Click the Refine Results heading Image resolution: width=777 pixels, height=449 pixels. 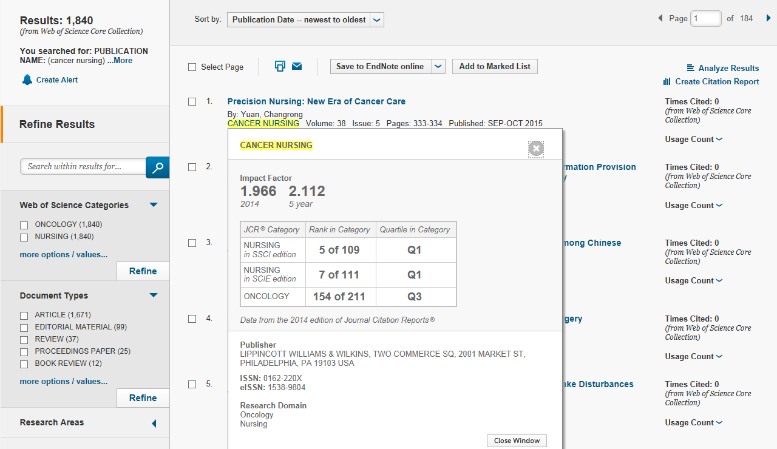57,124
